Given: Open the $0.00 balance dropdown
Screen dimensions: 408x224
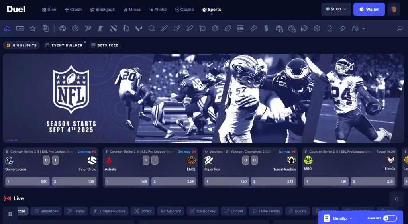Looking at the screenshot, I should point(336,9).
